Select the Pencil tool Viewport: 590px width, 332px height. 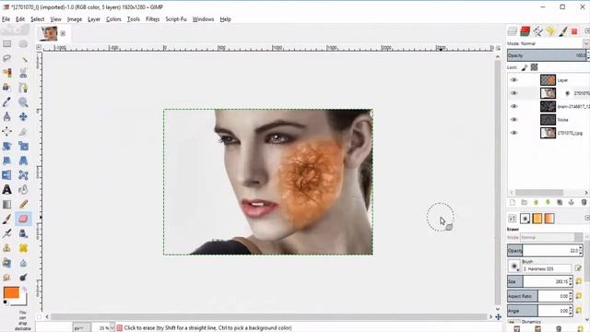click(23, 205)
